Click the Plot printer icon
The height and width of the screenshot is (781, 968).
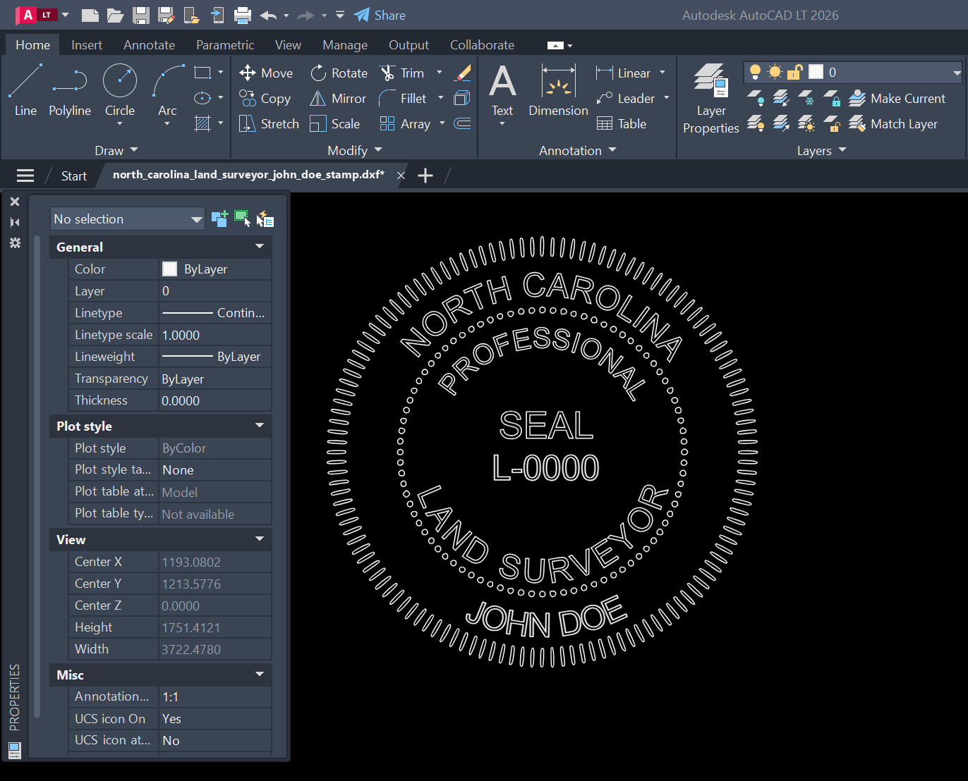click(x=243, y=15)
